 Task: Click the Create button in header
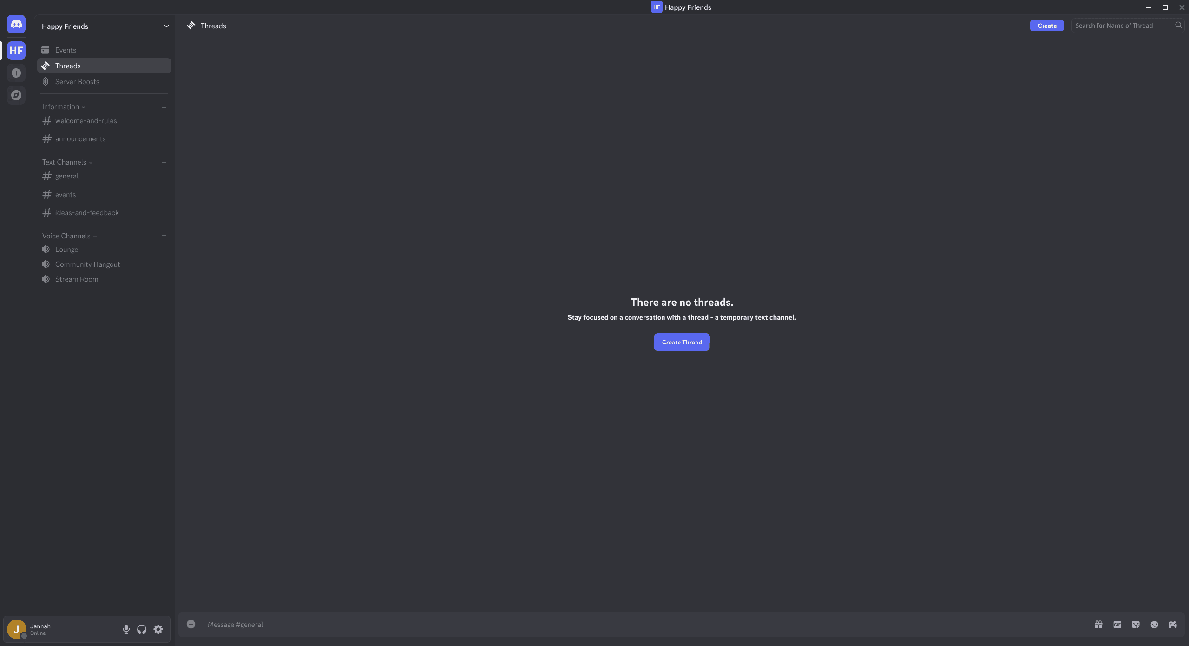pyautogui.click(x=1047, y=26)
